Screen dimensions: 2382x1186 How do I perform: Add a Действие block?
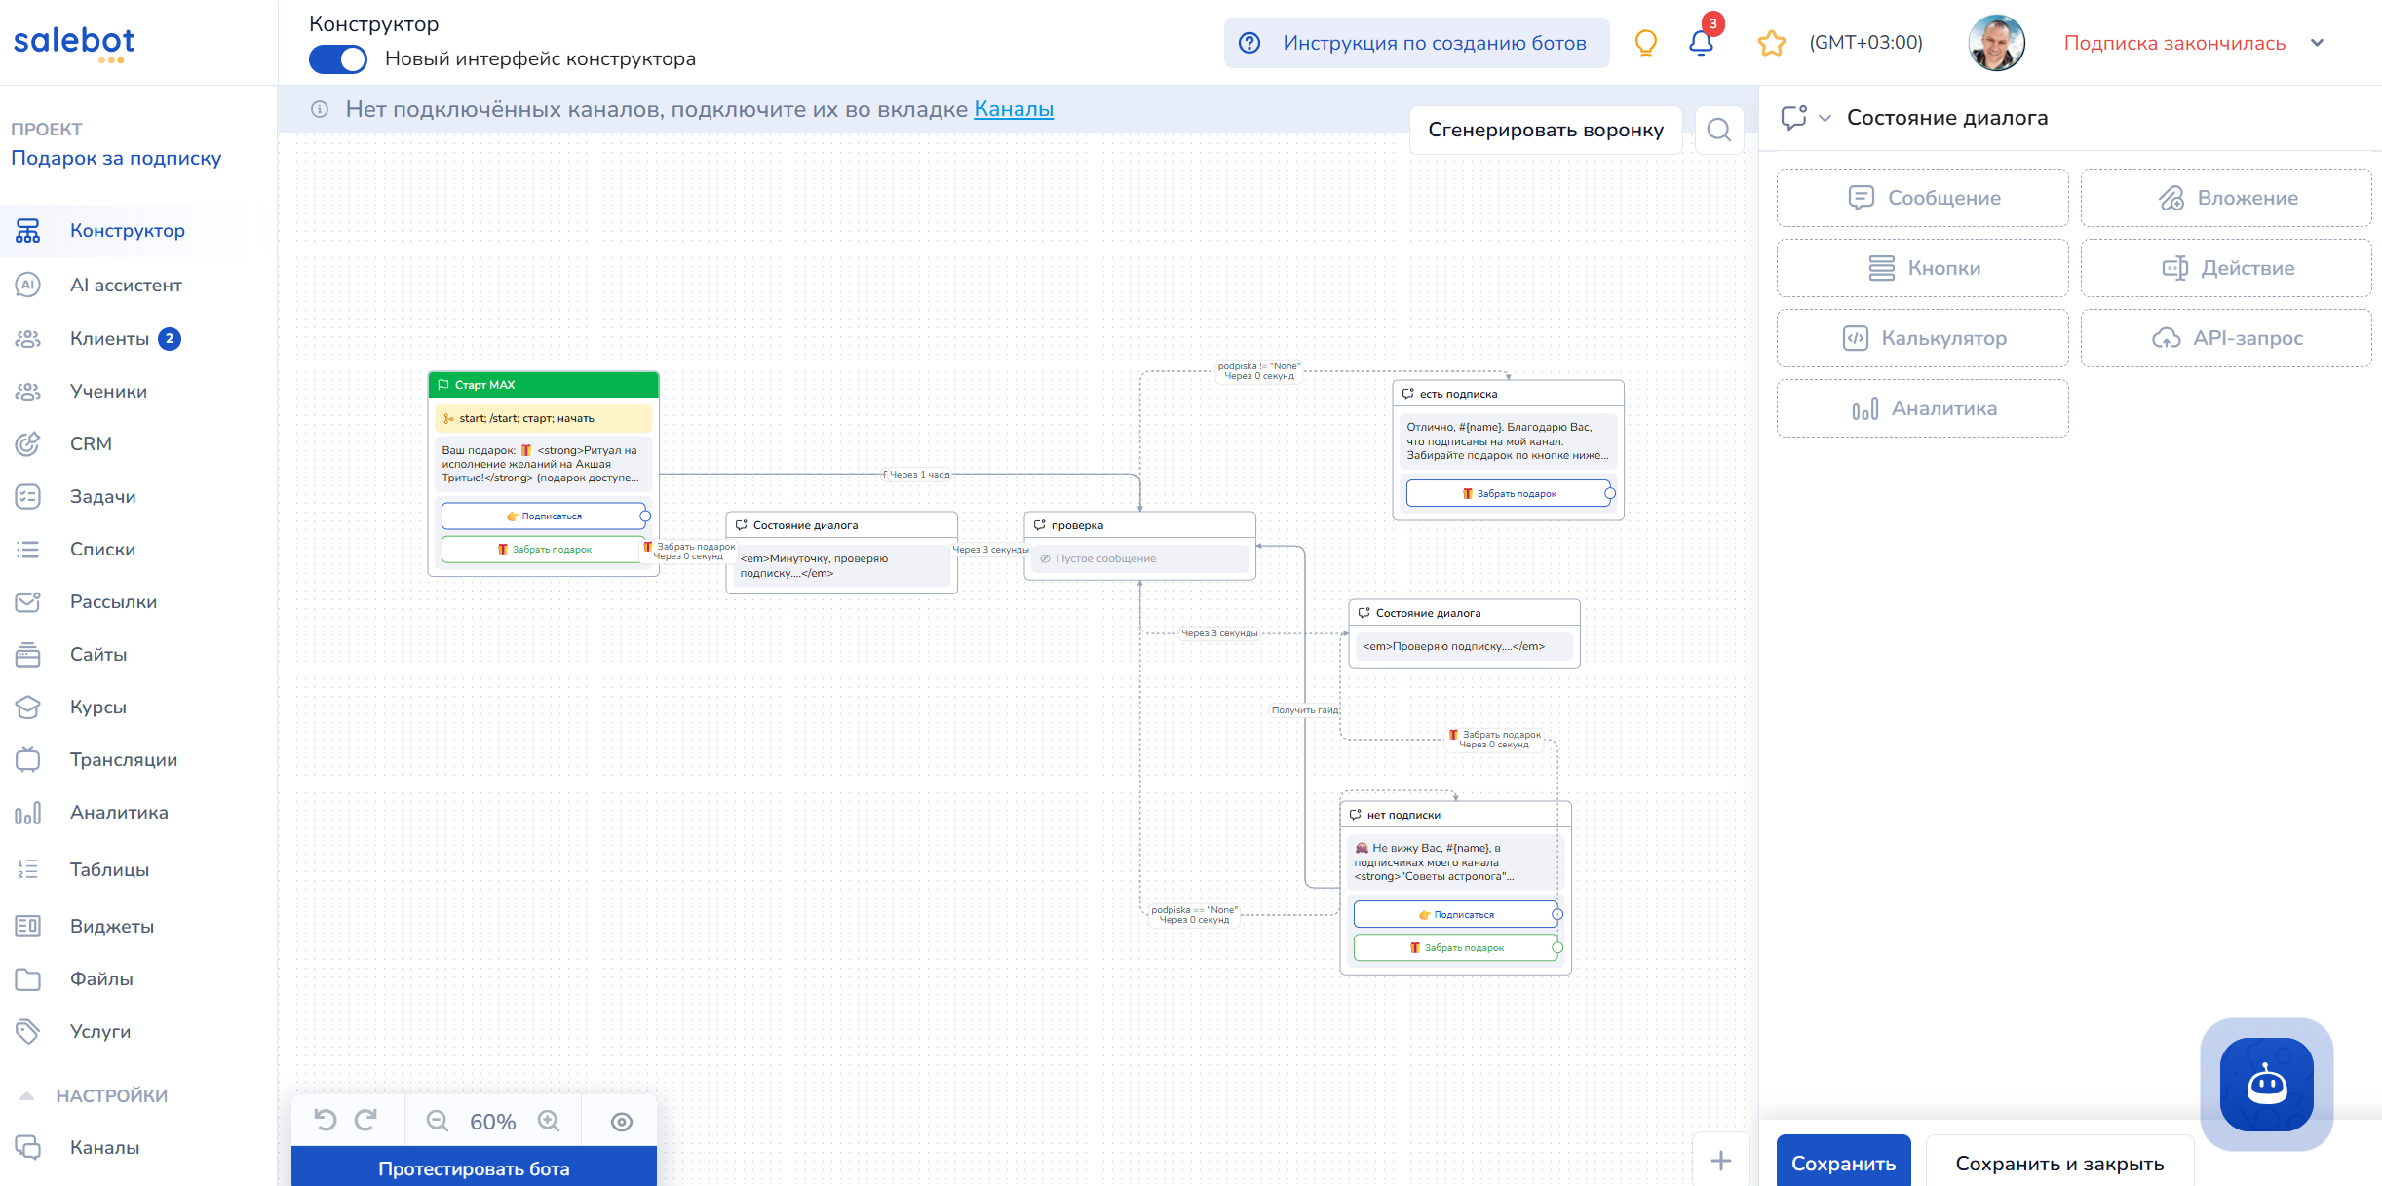[2226, 268]
